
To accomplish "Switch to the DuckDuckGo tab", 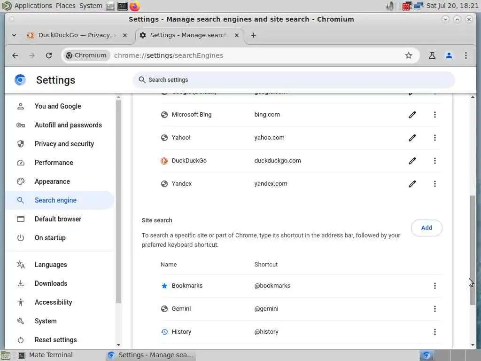I will [77, 35].
